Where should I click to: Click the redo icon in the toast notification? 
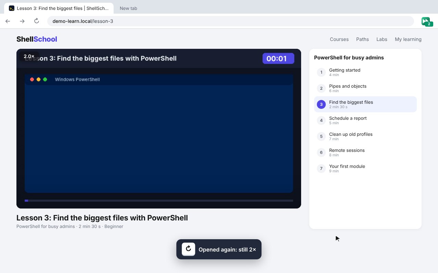[189, 249]
